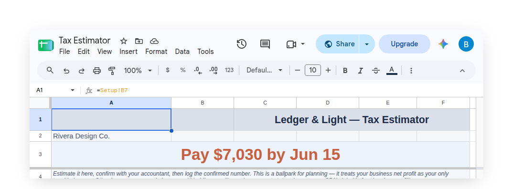
Task: Click the Share button
Action: tap(337, 44)
